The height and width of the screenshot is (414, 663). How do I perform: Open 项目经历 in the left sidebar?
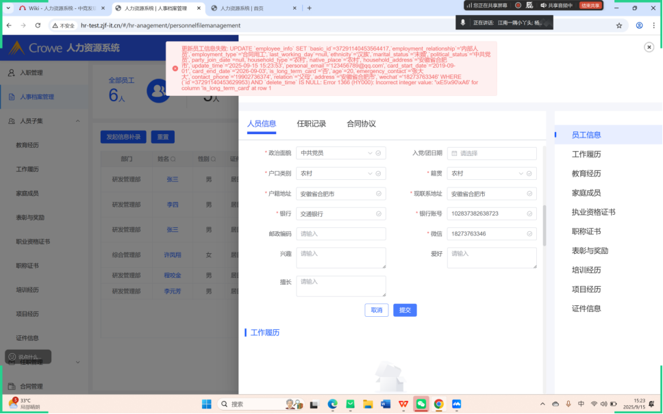[27, 313]
